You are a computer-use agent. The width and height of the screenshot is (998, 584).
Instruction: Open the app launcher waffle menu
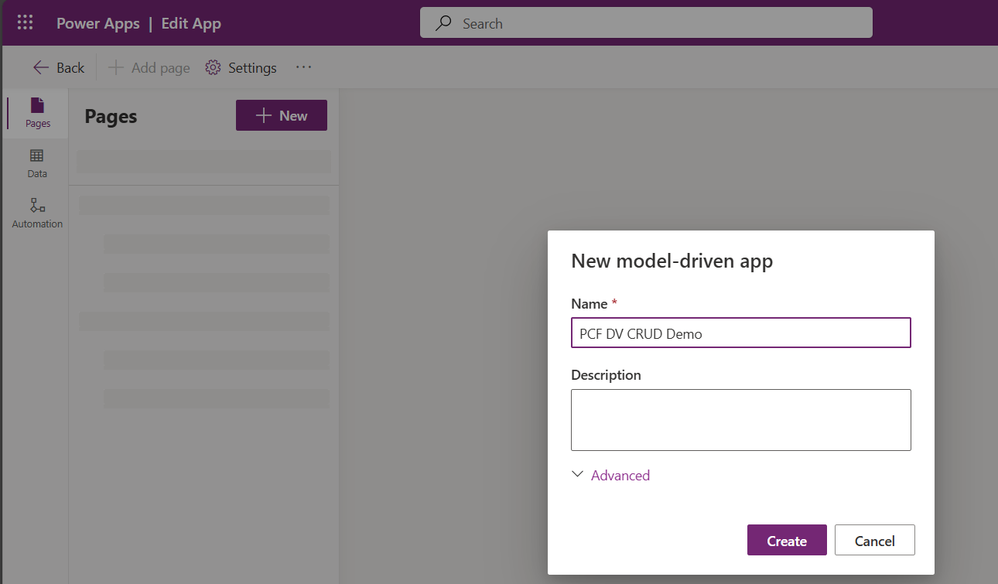(x=25, y=22)
